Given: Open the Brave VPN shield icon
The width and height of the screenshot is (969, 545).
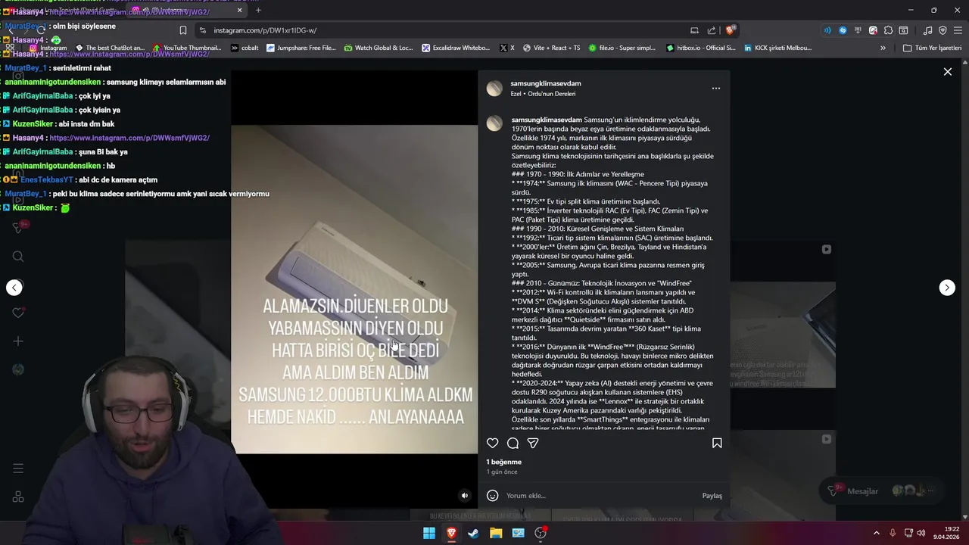Looking at the screenshot, I should 943,30.
